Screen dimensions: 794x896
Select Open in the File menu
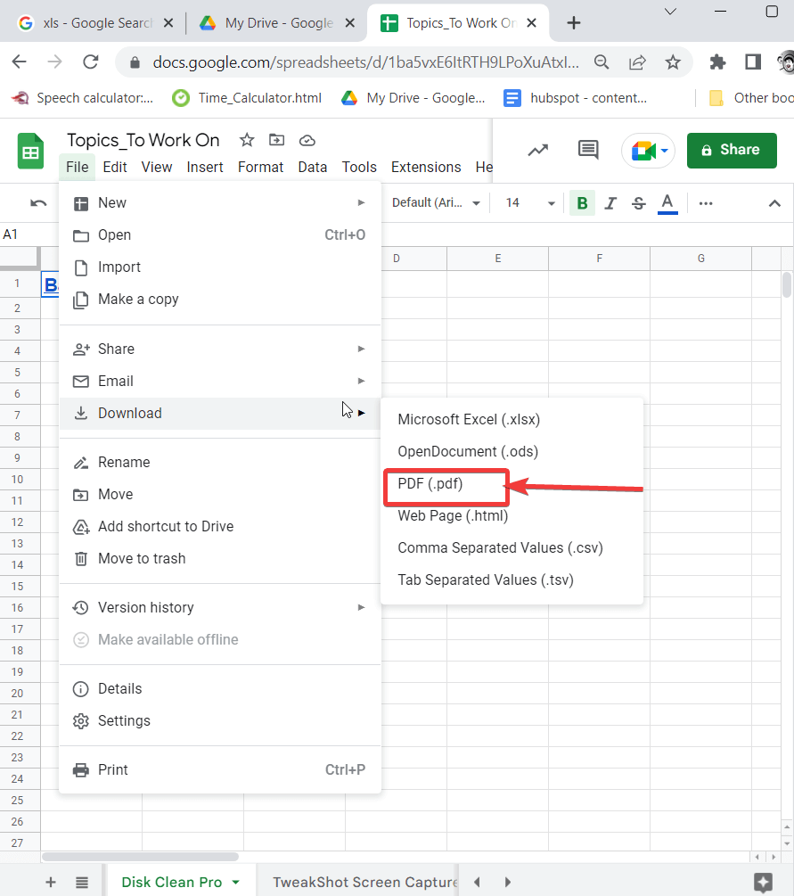coord(220,234)
